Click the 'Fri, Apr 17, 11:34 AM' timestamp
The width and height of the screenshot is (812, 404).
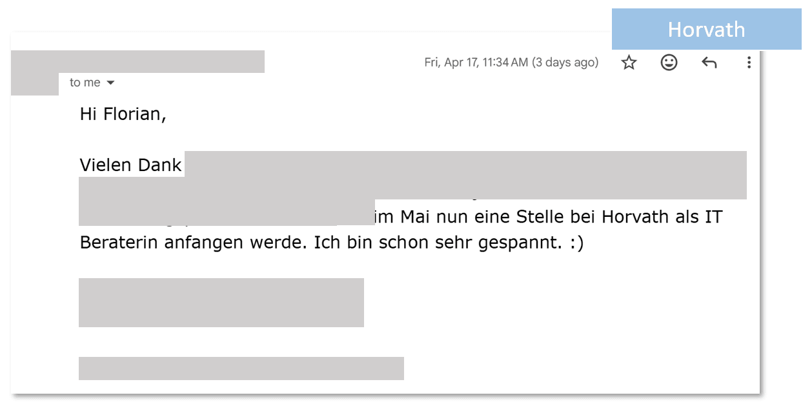coord(476,63)
